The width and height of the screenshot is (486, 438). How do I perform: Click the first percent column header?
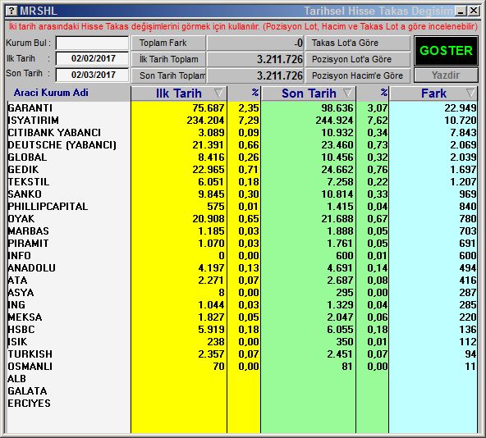254,93
